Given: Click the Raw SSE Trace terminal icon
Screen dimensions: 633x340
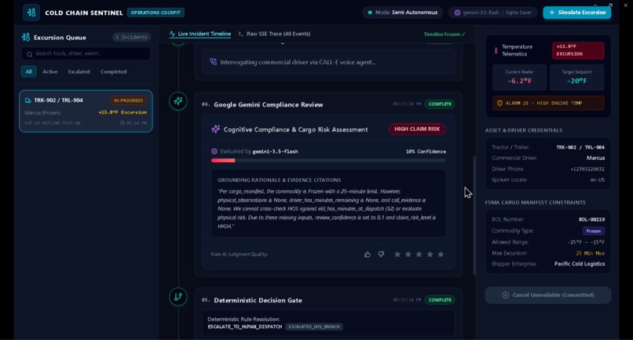Looking at the screenshot, I should [x=240, y=34].
